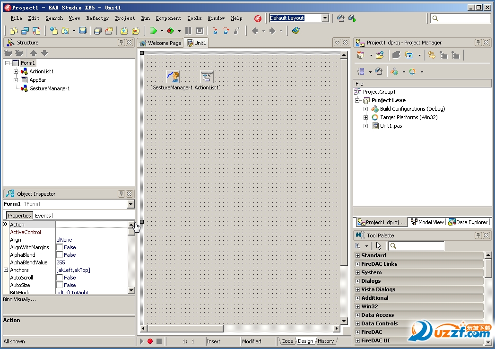The width and height of the screenshot is (495, 349).
Task: Pause the running program via Pause icon
Action: 188,30
